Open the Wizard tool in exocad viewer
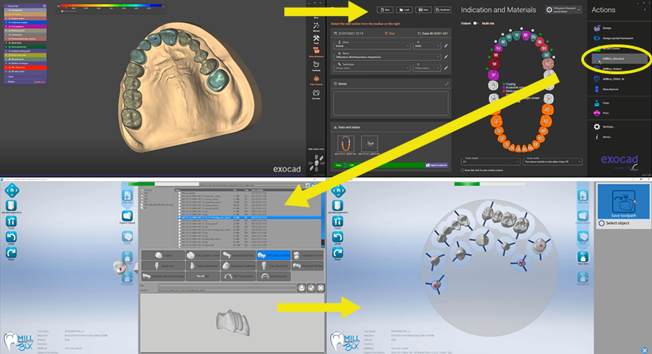The height and width of the screenshot is (354, 652). coord(316,26)
